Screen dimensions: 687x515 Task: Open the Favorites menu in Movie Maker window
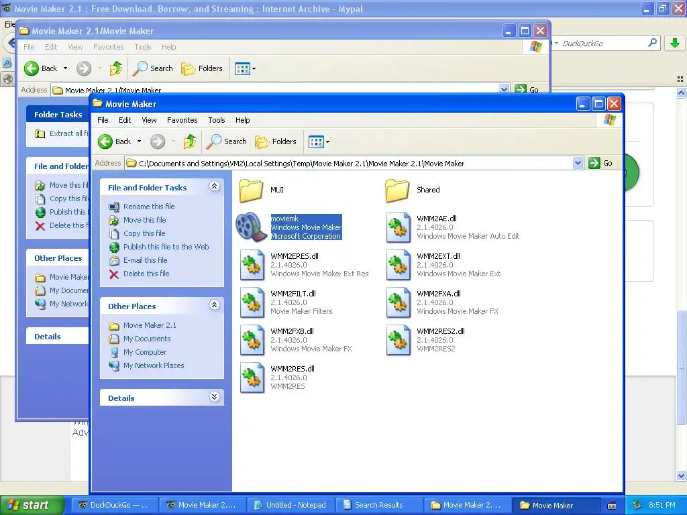click(x=182, y=120)
